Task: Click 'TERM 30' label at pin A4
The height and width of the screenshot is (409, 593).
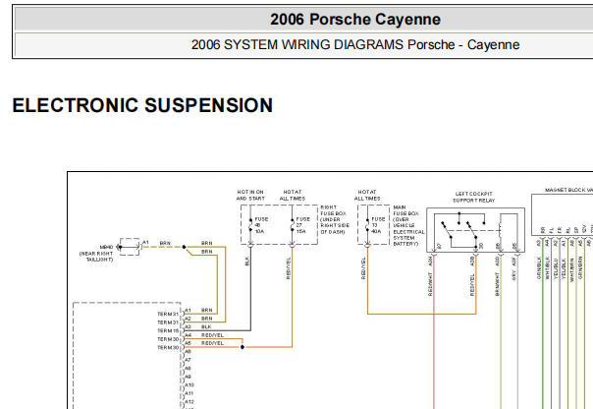Action: 168,339
